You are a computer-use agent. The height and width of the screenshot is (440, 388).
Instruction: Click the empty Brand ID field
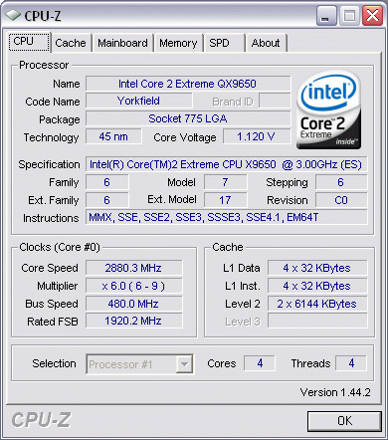click(x=275, y=101)
